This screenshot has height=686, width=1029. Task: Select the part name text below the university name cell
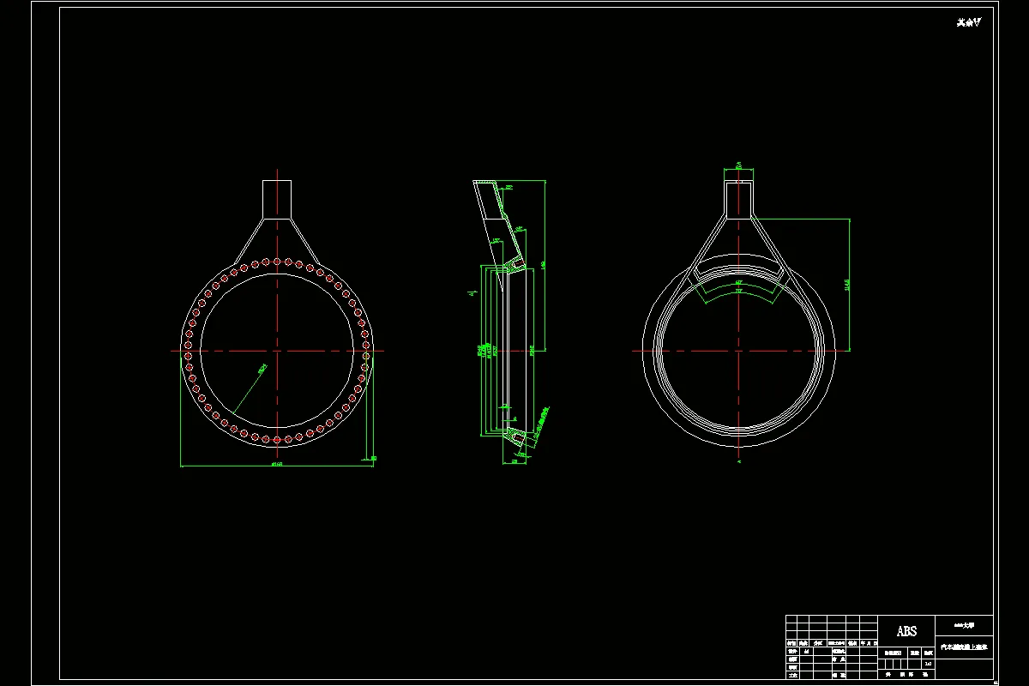(964, 647)
